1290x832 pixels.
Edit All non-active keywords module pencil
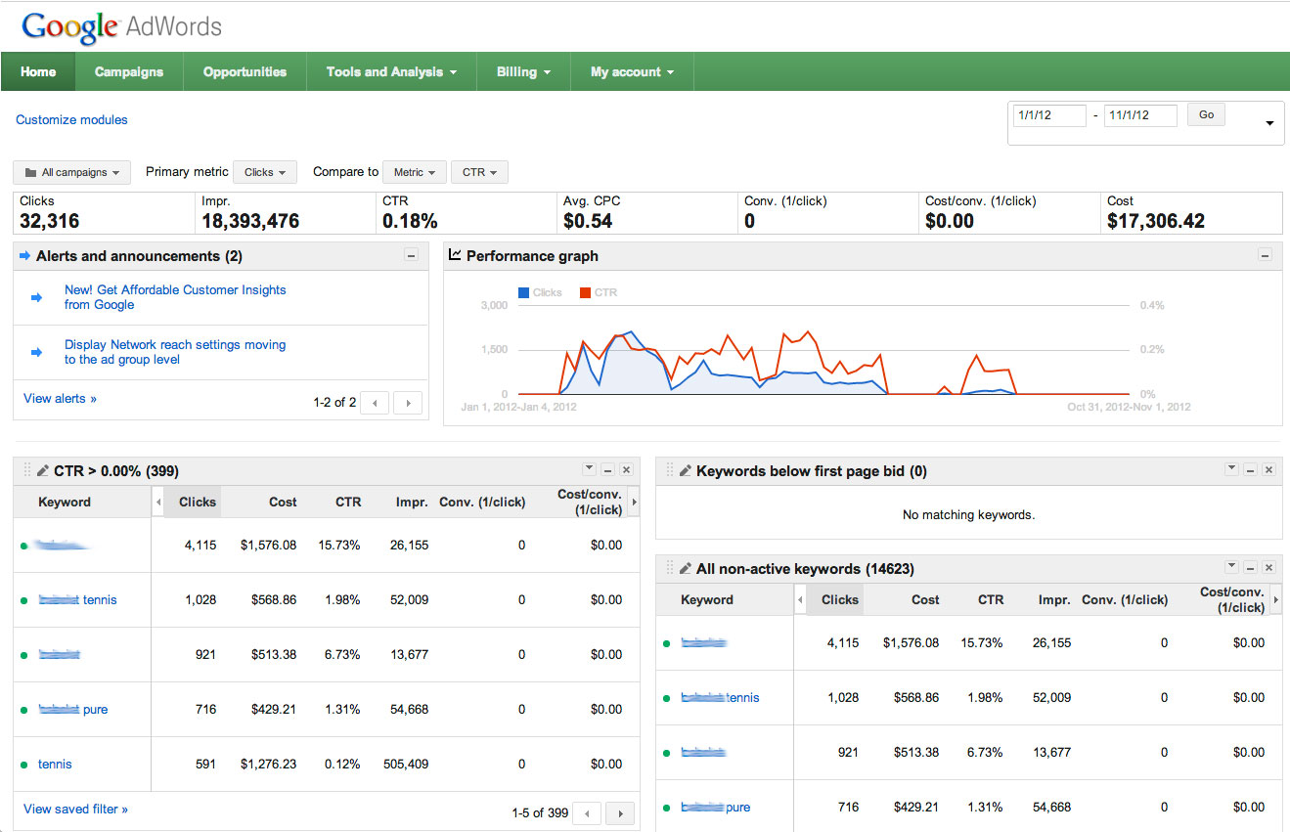click(x=686, y=569)
